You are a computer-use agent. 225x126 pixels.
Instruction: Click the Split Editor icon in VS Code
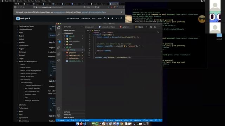click(x=155, y=27)
